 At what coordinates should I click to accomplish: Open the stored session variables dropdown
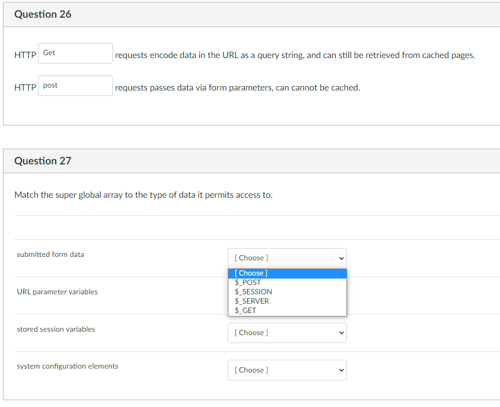point(287,333)
